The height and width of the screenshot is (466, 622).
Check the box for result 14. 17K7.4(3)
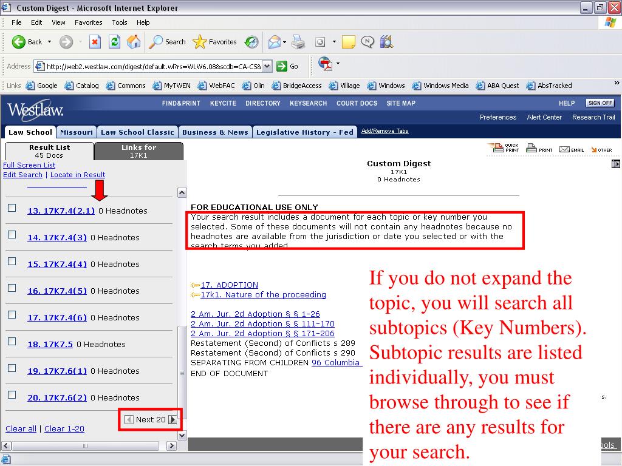pos(12,235)
